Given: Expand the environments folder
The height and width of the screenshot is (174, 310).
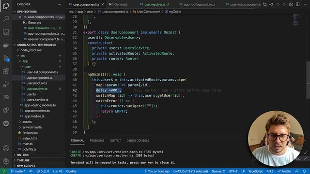Looking at the screenshot, I should pyautogui.click(x=39, y=128).
